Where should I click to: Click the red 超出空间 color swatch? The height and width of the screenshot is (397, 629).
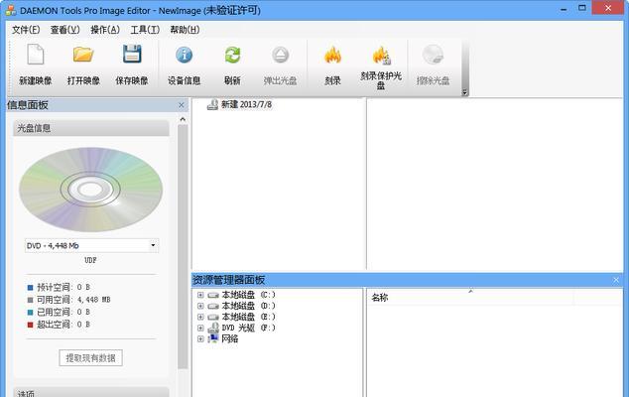tap(30, 325)
